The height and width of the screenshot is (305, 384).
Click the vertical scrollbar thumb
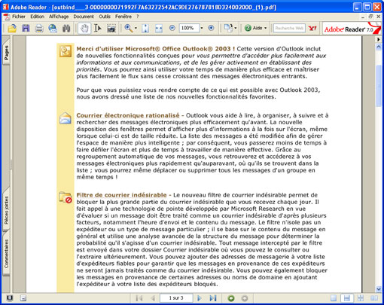(x=379, y=85)
